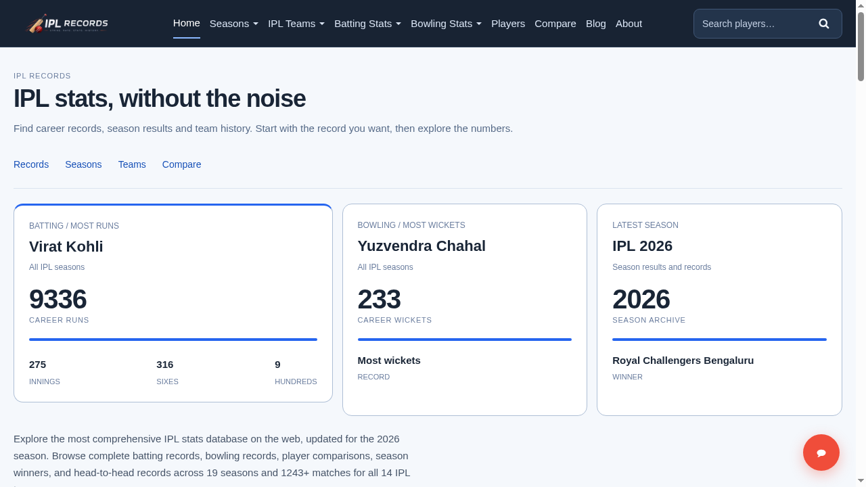This screenshot has height=487, width=866.
Task: Open the Yuzvendra Chahal most wickets card
Action: (465, 310)
